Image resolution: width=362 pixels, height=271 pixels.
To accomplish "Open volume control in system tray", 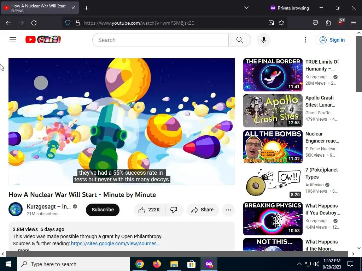I will coord(316,264).
